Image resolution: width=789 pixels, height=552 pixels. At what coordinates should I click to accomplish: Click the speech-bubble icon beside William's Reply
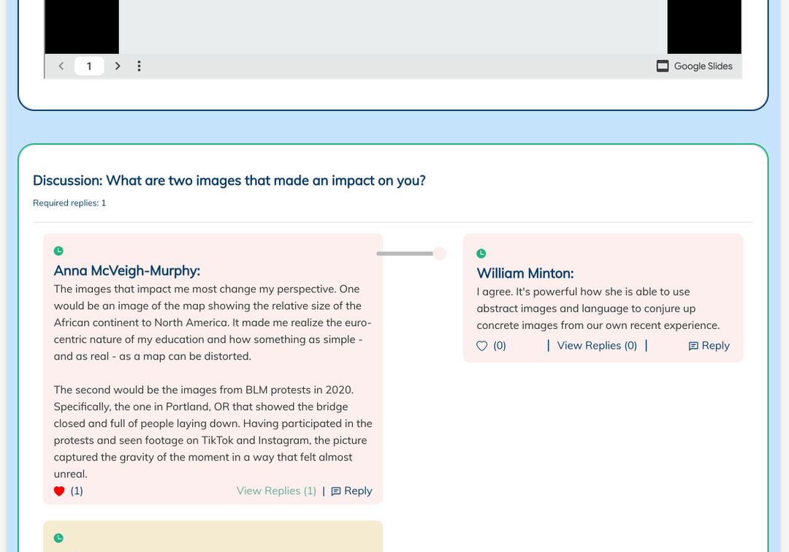[693, 345]
